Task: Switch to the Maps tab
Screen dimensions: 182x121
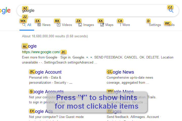Action: [x=107, y=25]
